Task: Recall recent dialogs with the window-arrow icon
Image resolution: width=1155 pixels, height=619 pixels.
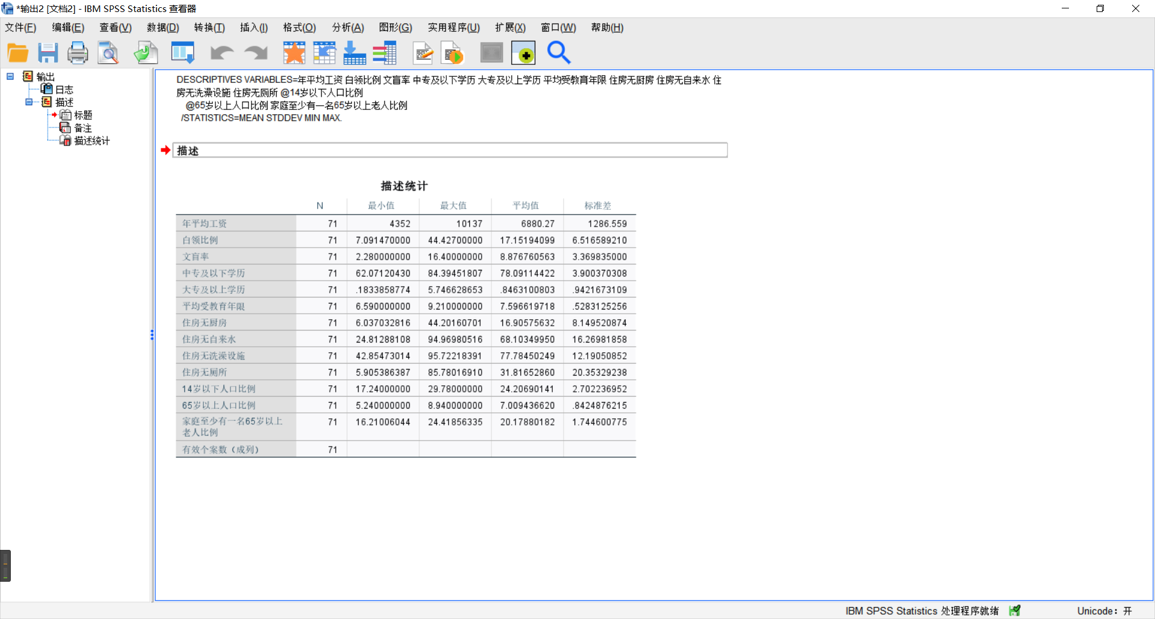Action: click(183, 53)
